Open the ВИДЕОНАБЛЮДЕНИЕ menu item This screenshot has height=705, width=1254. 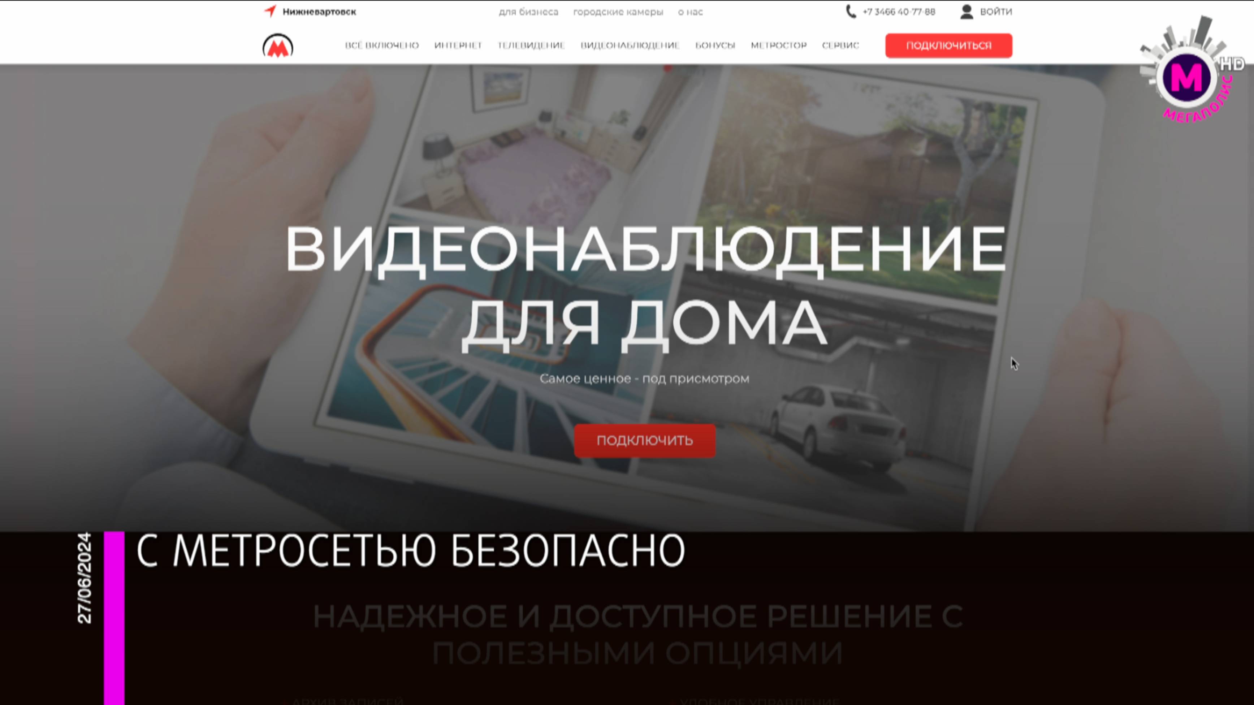pos(630,45)
